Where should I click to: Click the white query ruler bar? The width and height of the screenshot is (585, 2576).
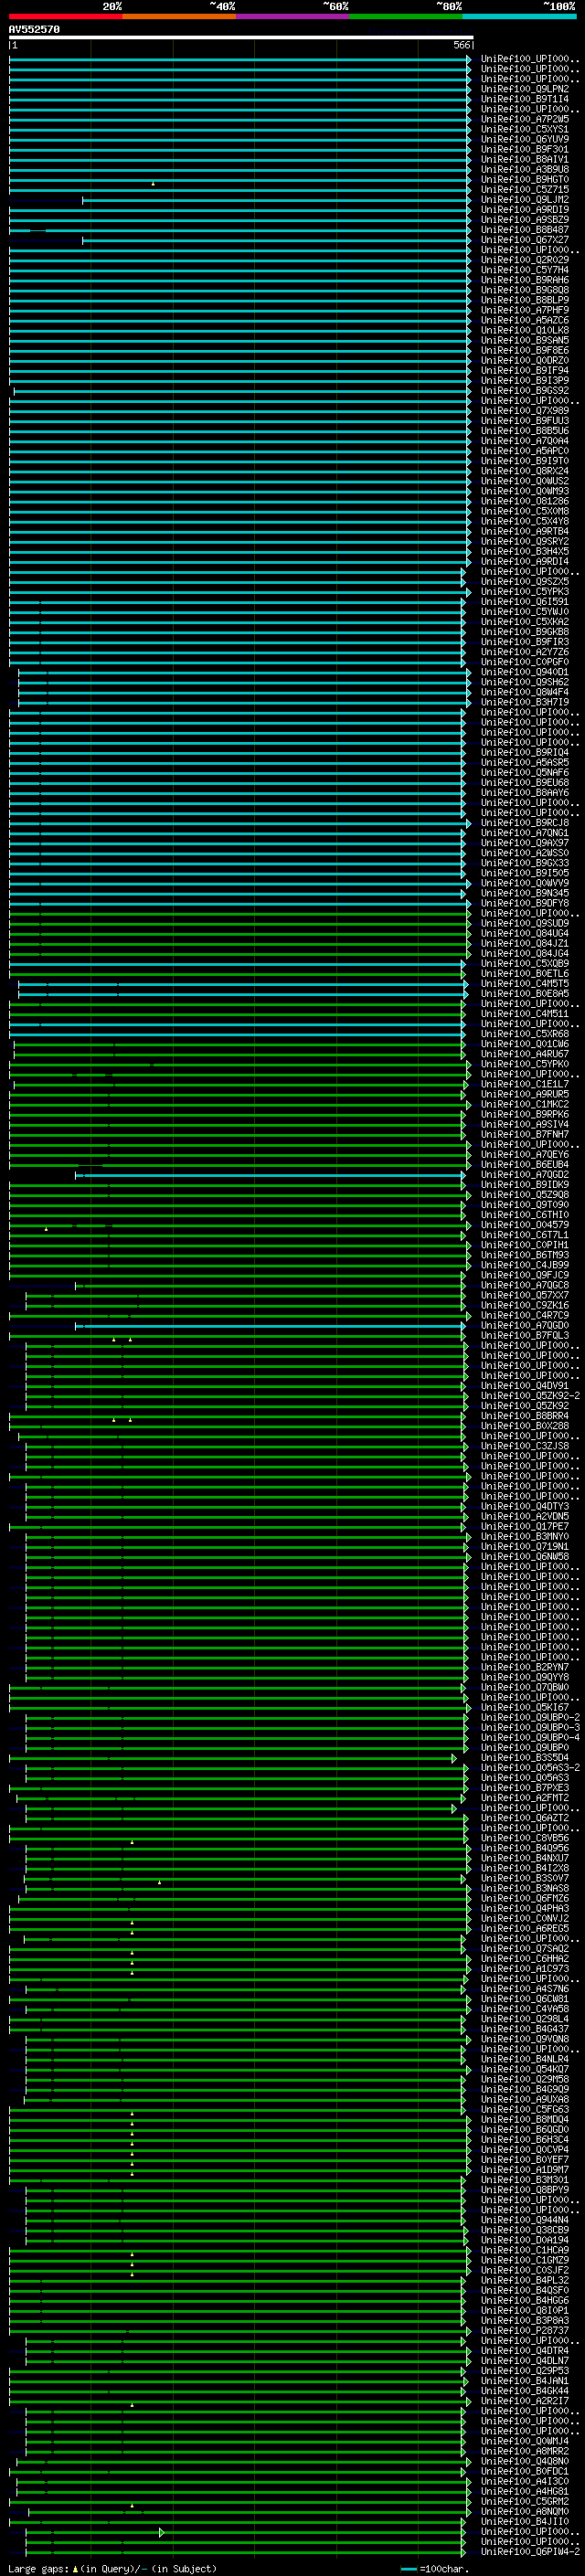240,37
